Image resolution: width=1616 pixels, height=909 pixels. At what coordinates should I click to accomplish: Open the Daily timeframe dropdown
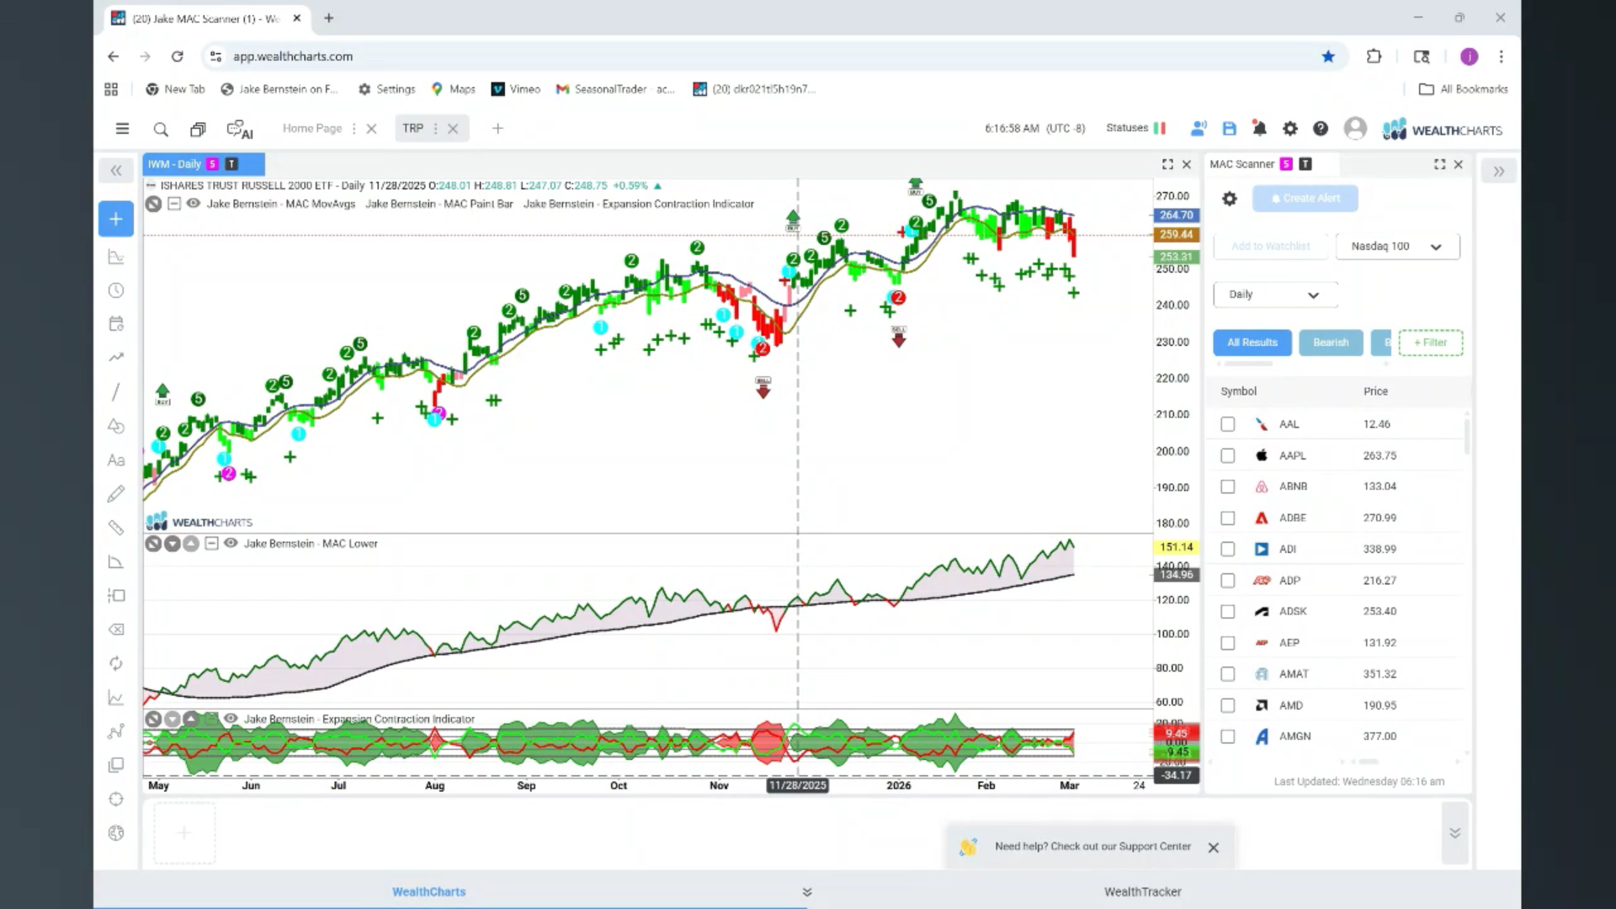point(1274,295)
